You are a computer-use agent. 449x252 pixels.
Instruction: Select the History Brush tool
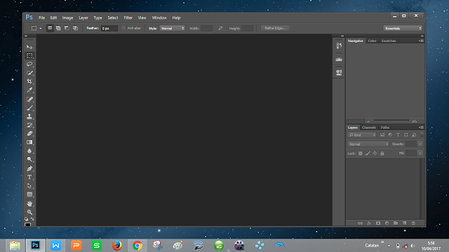(x=29, y=125)
